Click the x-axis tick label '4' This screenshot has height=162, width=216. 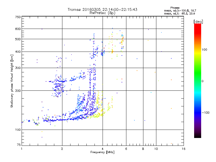[x=103, y=149]
